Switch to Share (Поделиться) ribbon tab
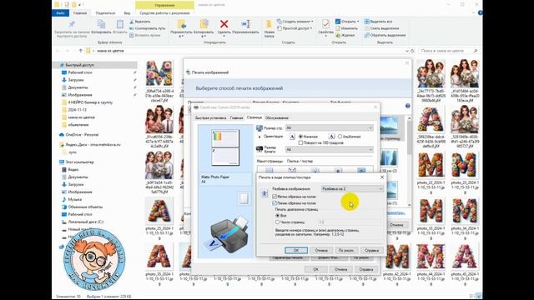The image size is (534, 300). pyautogui.click(x=105, y=13)
